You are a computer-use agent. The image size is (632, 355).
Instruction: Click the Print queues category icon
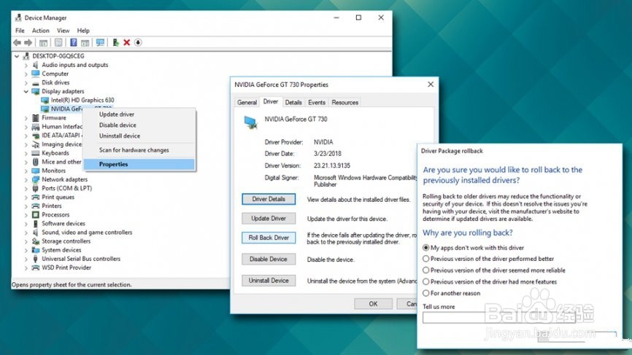coord(36,198)
